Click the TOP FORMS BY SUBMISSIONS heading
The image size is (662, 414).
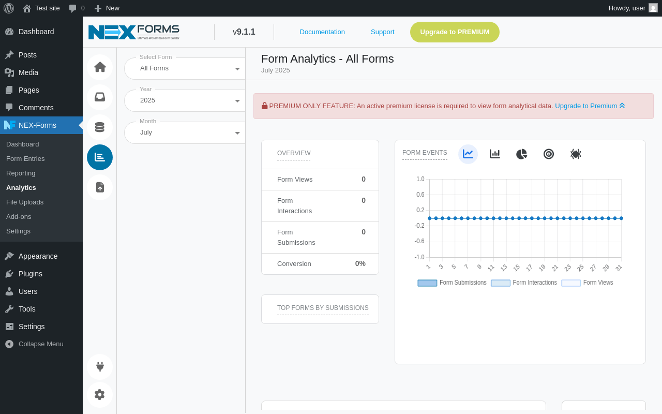[x=323, y=308]
